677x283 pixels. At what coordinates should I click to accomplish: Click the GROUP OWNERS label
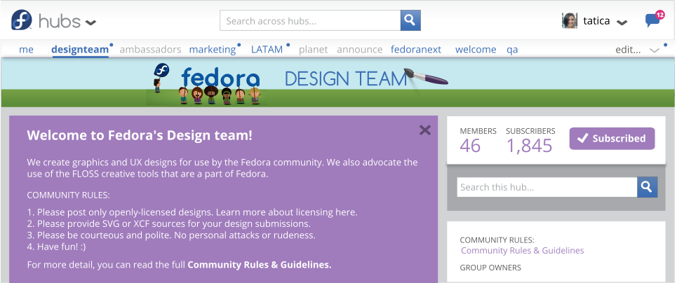(x=490, y=268)
